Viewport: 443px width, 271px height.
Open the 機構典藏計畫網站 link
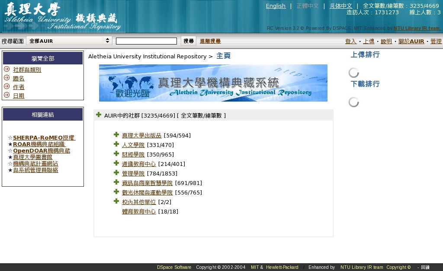[x=35, y=163]
